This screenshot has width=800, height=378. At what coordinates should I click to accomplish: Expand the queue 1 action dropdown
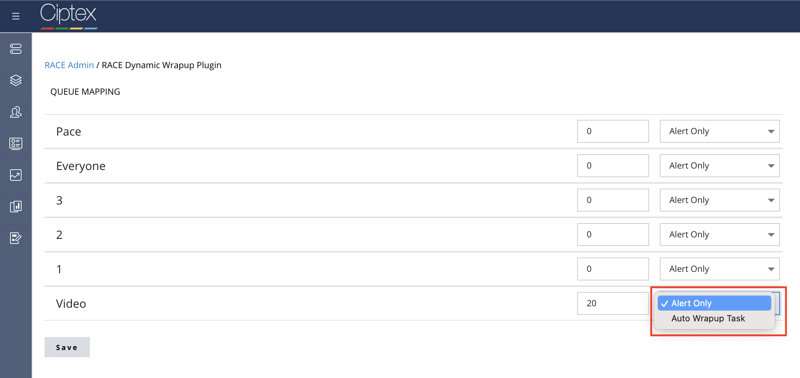click(x=719, y=269)
